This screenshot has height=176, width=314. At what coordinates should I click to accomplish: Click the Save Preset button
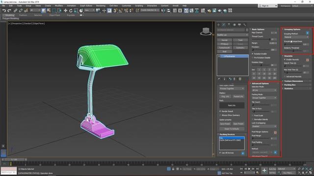[x=225, y=124]
